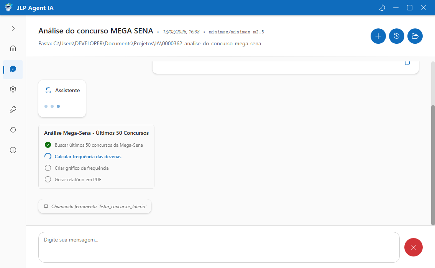435x268 pixels.
Task: Click completed checkmark for Buscar últimos 50 concursos
Action: 48,145
